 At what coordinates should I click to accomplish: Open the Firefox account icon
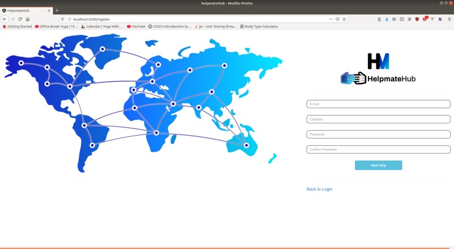coord(410,19)
